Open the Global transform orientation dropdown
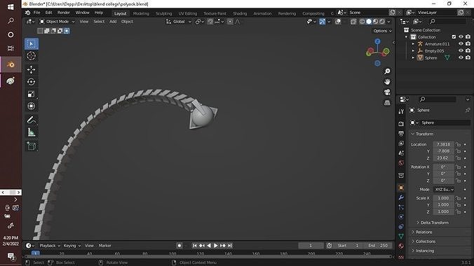Viewport: 474px width, 266px height. 179,22
